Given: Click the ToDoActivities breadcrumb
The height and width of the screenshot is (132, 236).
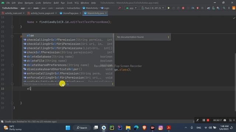Looking at the screenshot, I should click(x=10, y=8).
